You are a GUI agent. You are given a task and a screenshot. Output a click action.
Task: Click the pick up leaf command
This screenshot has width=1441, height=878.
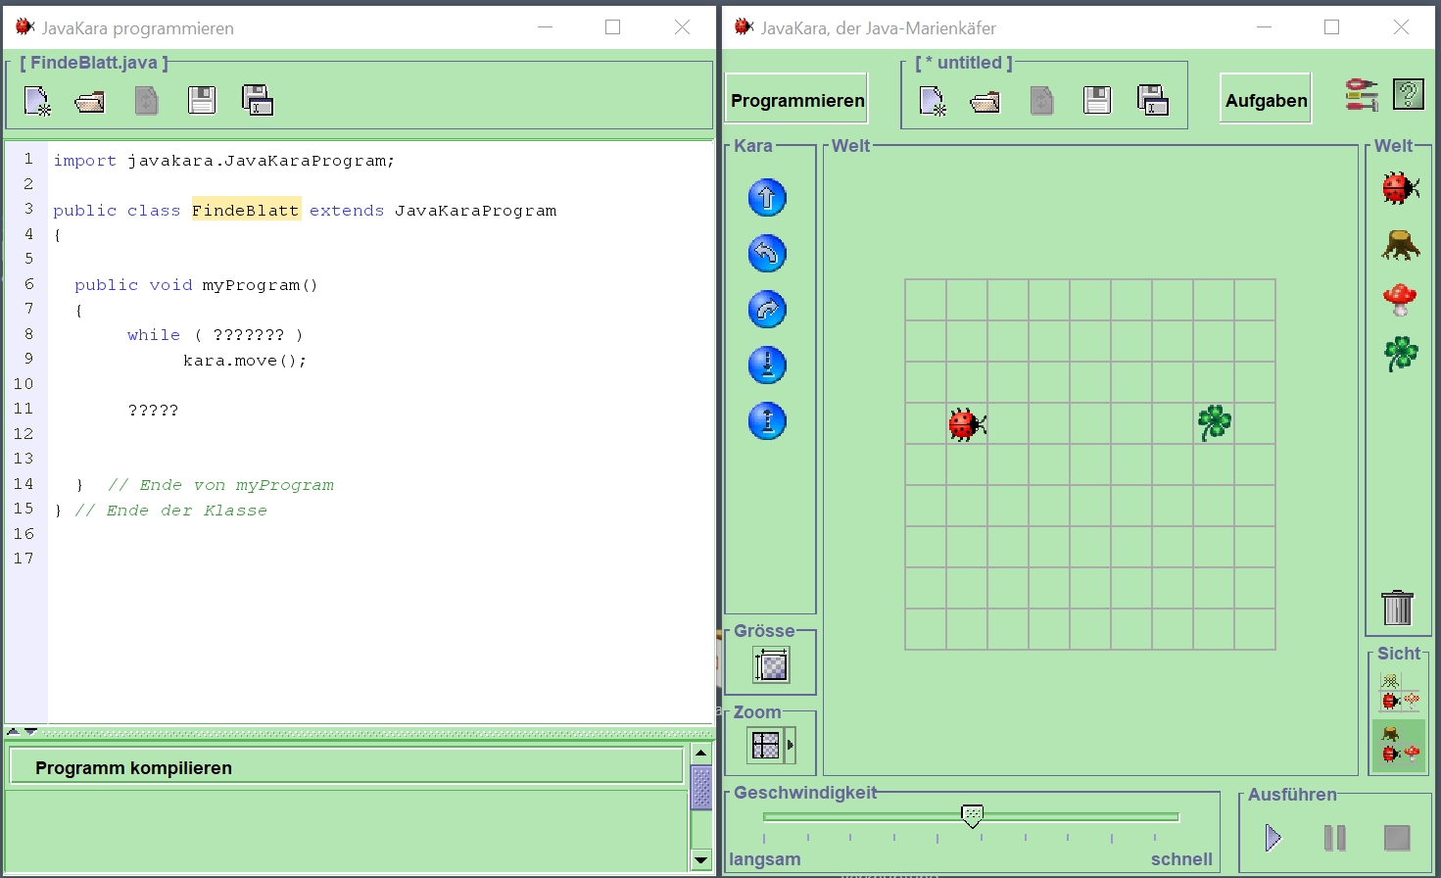(767, 421)
